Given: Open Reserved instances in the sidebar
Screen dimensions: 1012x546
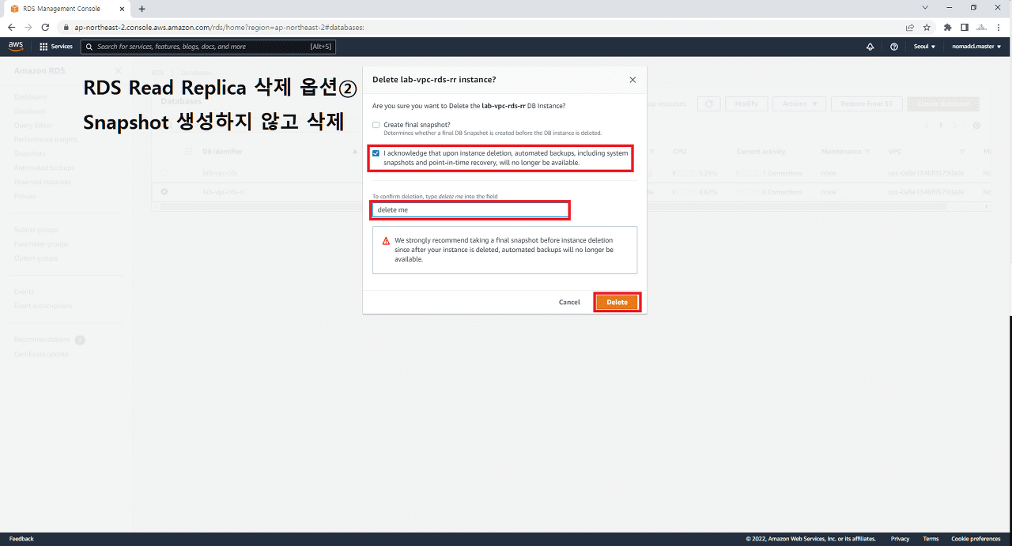Looking at the screenshot, I should pos(43,182).
